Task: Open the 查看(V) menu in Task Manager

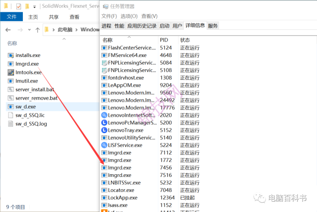Action: point(149,16)
